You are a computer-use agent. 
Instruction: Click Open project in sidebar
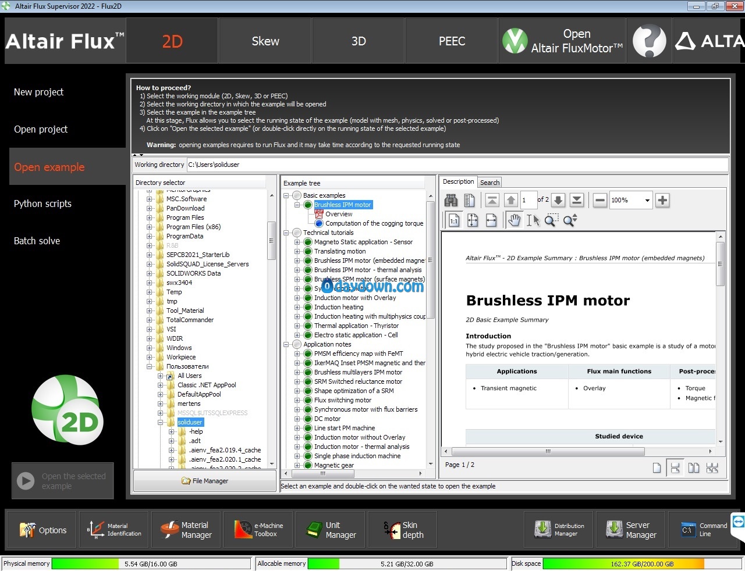(x=41, y=129)
